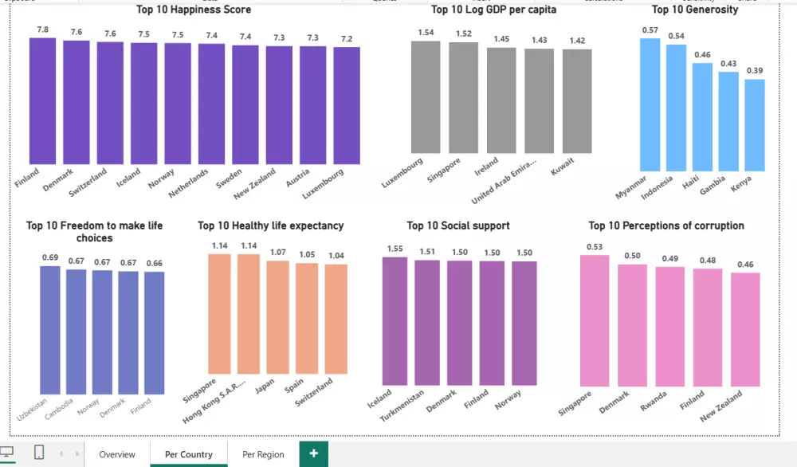The height and width of the screenshot is (467, 797).
Task: Switch to the Per Region tab
Action: (x=263, y=453)
